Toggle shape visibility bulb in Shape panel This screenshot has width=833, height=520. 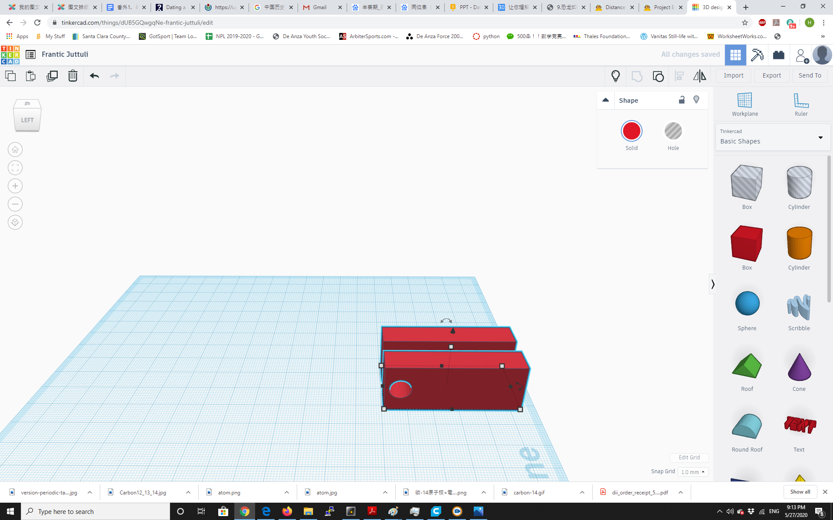tap(696, 100)
